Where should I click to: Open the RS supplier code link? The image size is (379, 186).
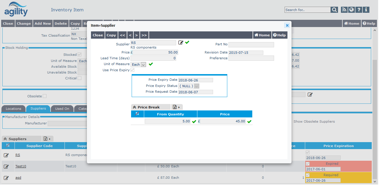(x=18, y=155)
